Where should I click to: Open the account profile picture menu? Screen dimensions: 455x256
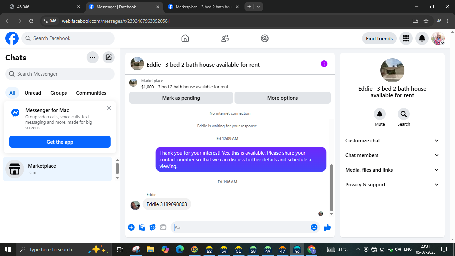[438, 38]
